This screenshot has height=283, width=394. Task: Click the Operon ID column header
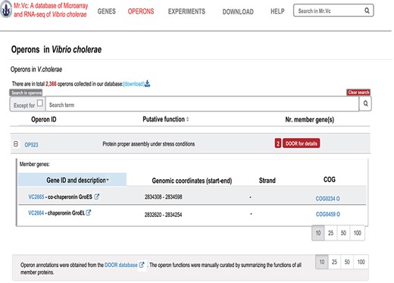[44, 119]
